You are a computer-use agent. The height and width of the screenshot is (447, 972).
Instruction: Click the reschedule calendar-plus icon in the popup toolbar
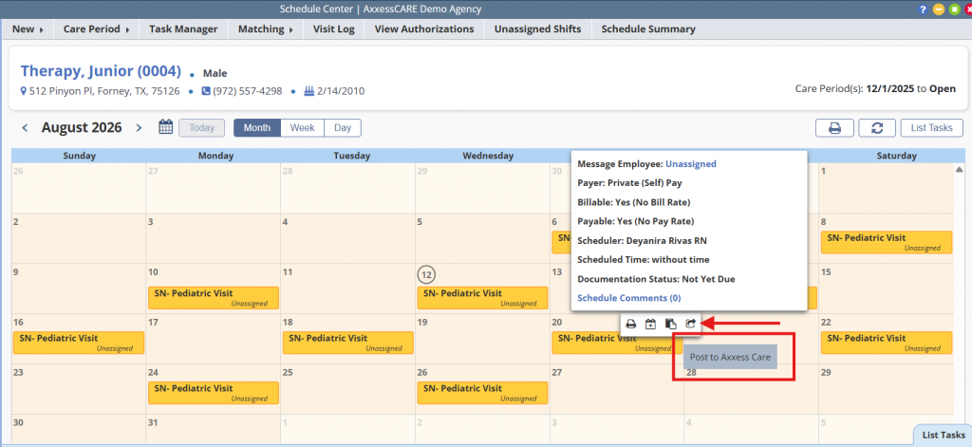point(650,324)
